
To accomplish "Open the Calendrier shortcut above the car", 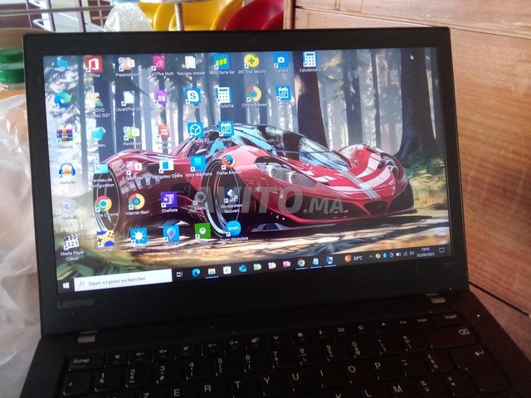I will (226, 131).
